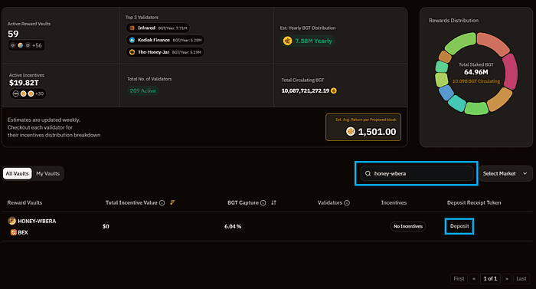Click the info icon next to Validators column

coord(347,202)
